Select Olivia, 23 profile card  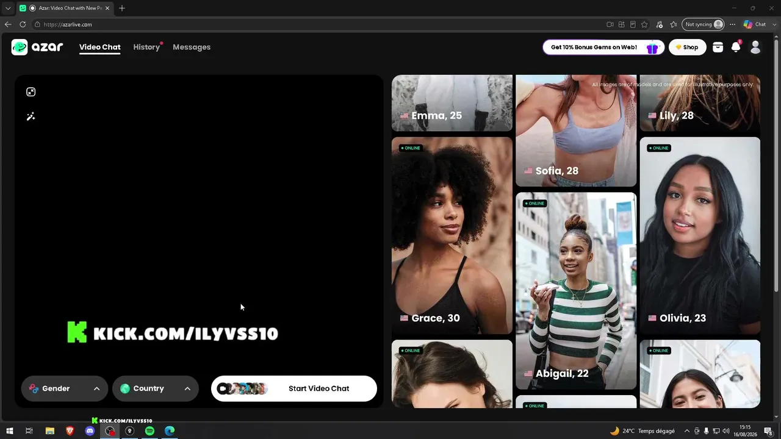[700, 235]
